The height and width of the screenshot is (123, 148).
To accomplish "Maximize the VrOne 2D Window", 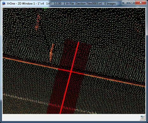I will click(132, 3).
